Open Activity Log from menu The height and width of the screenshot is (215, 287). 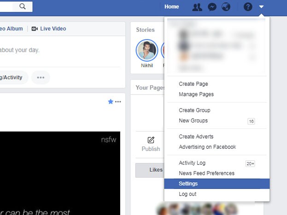point(192,163)
